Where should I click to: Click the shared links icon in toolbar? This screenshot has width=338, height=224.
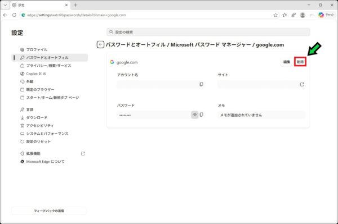click(293, 15)
